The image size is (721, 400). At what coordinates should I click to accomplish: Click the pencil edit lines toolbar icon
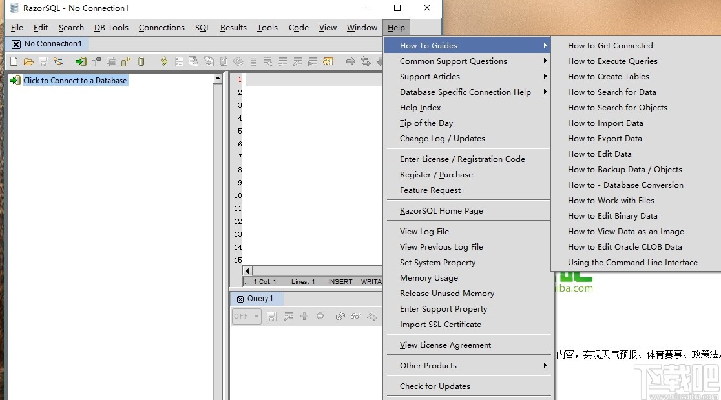(297, 61)
